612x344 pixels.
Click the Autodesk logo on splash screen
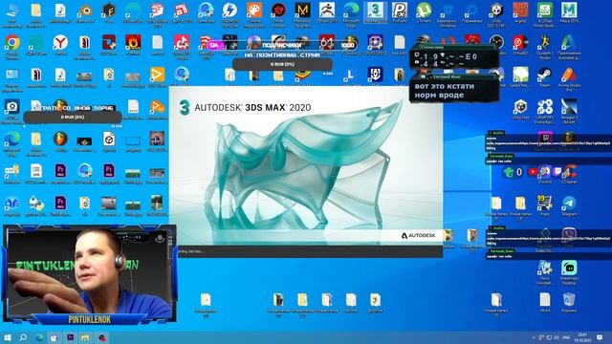pos(418,236)
